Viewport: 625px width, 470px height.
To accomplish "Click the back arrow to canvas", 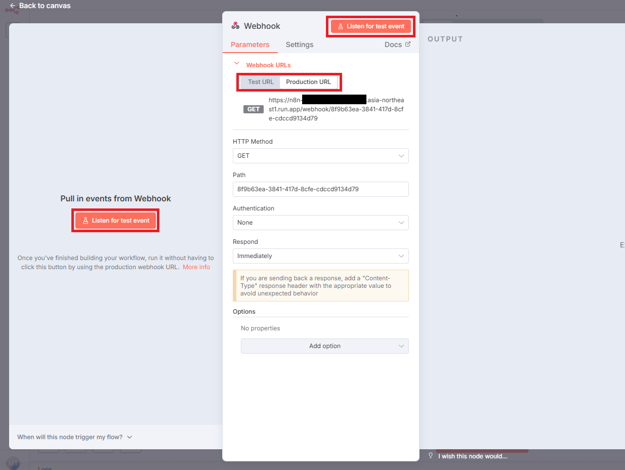I will tap(13, 6).
